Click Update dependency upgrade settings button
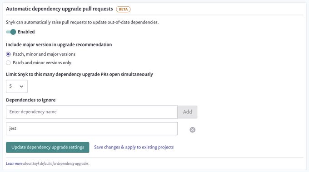This screenshot has height=172, width=309. tap(48, 147)
